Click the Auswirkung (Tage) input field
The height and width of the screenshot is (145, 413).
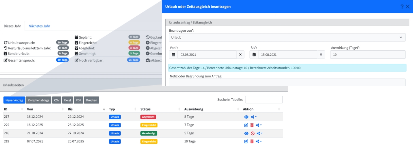[x=368, y=55]
